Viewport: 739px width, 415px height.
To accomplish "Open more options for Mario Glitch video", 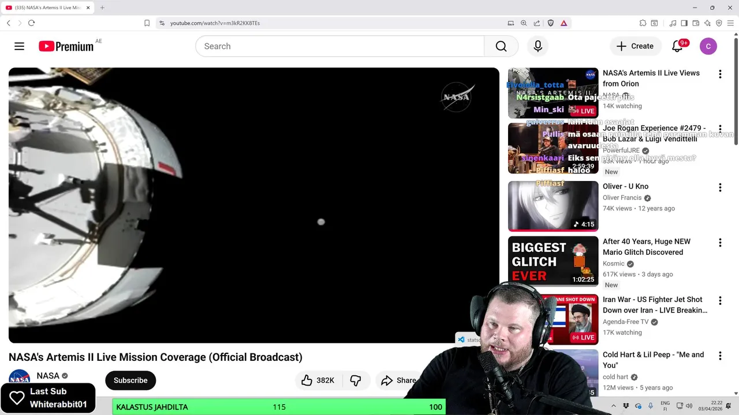I will coord(720,243).
